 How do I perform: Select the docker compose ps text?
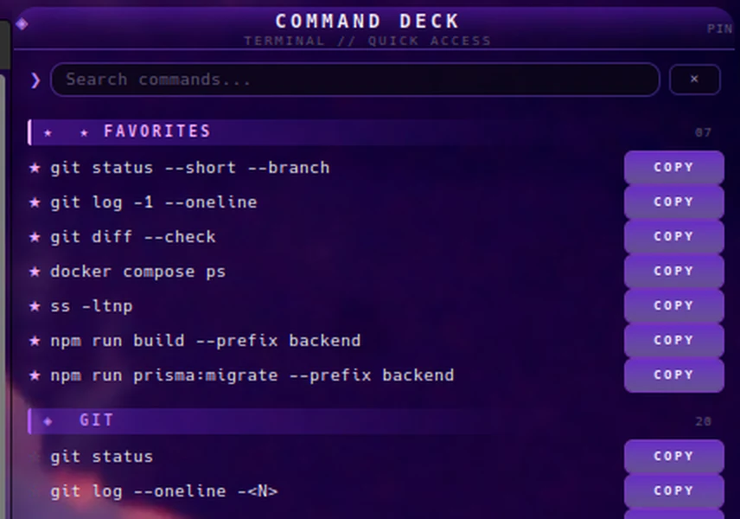(138, 272)
